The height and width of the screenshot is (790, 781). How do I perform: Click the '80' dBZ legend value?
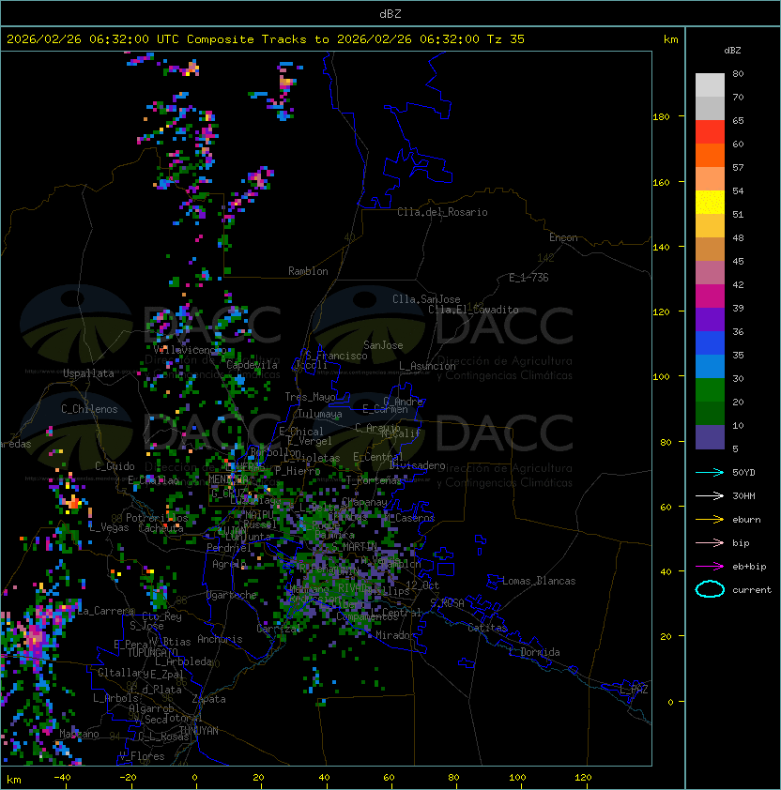738,73
